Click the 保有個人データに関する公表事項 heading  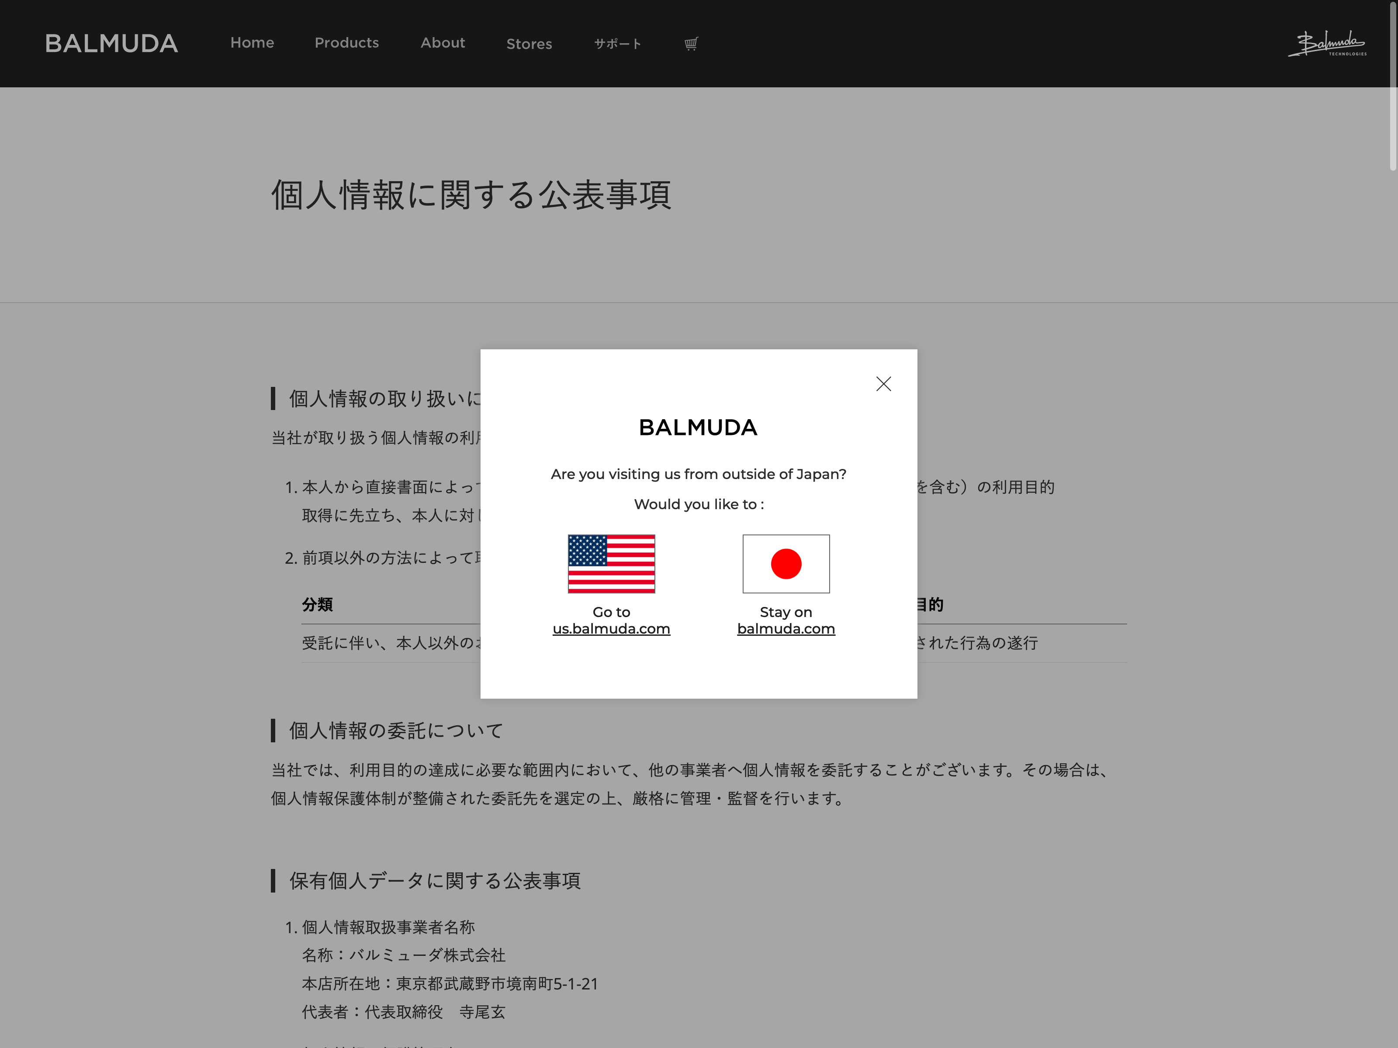pos(434,881)
